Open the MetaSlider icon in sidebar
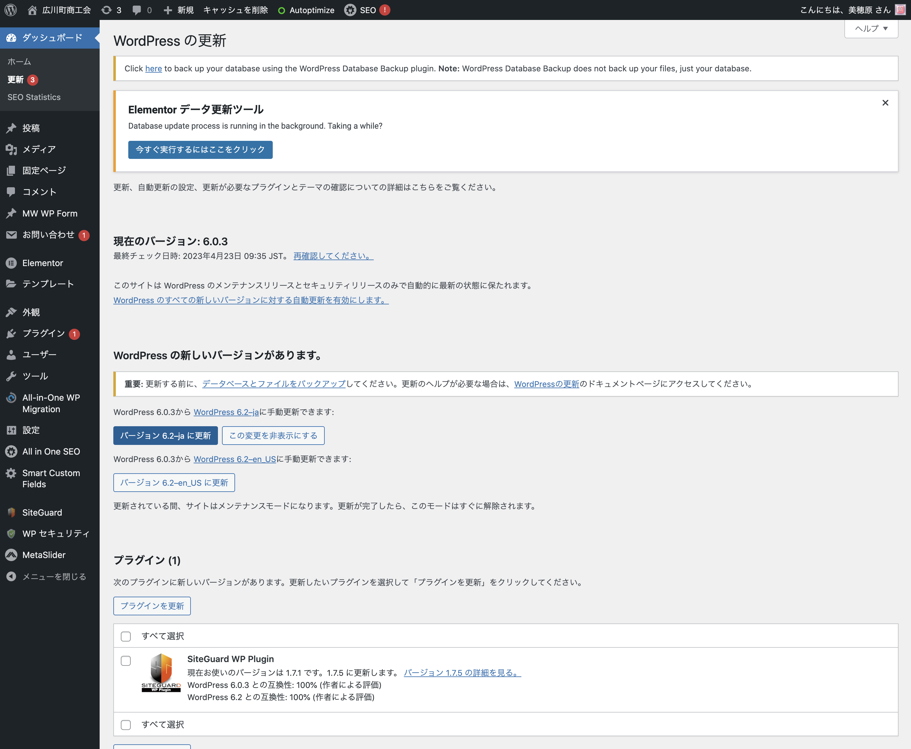911x749 pixels. click(x=11, y=555)
